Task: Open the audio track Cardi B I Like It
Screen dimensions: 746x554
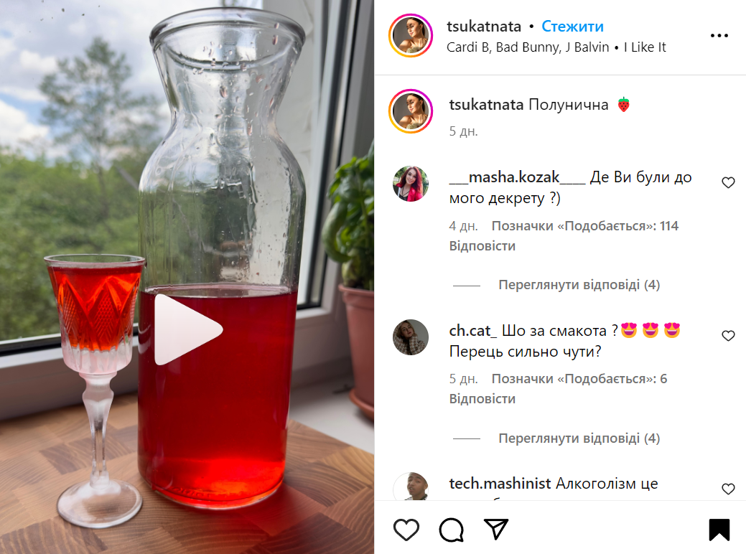Action: [x=556, y=47]
